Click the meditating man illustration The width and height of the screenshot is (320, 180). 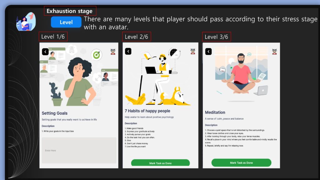pos(241,73)
